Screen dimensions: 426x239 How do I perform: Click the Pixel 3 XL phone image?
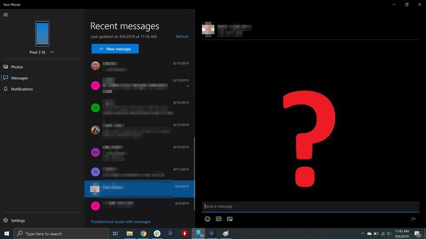tap(42, 33)
